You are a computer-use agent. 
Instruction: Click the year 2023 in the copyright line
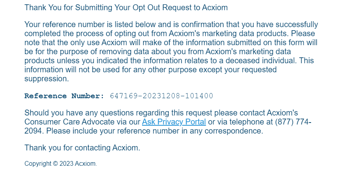pyautogui.click(x=67, y=164)
